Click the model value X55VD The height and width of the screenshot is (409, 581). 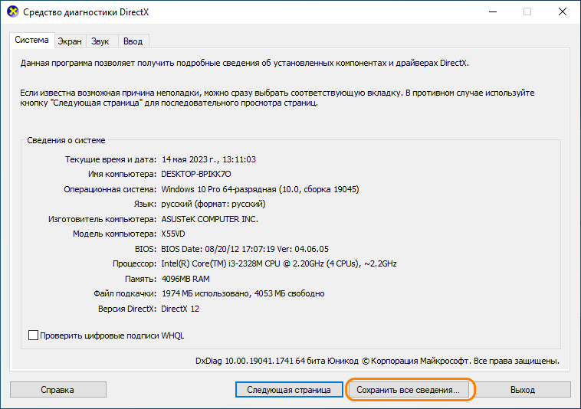pos(173,234)
